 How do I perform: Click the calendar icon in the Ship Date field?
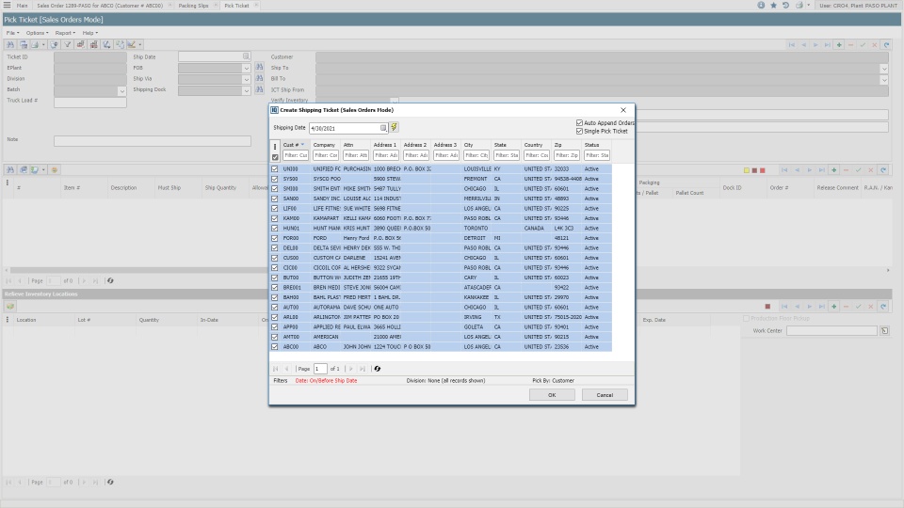(x=246, y=56)
